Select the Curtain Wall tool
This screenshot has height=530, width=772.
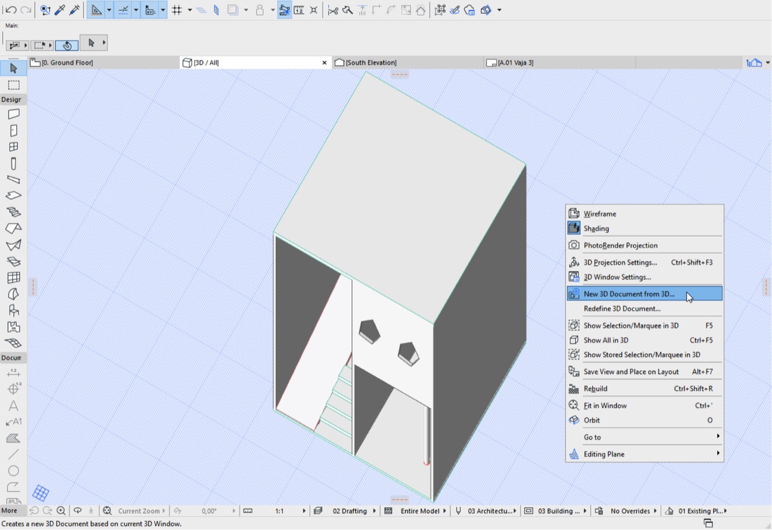[x=13, y=278]
